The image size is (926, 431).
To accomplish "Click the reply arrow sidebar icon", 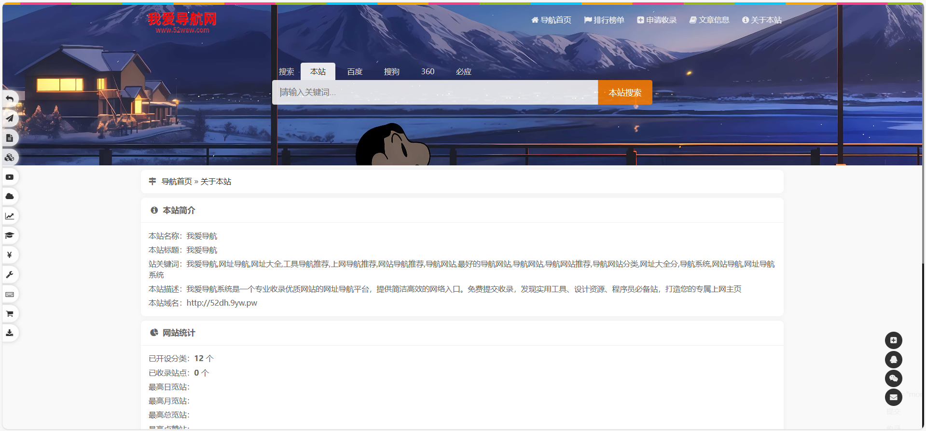I will (x=10, y=99).
